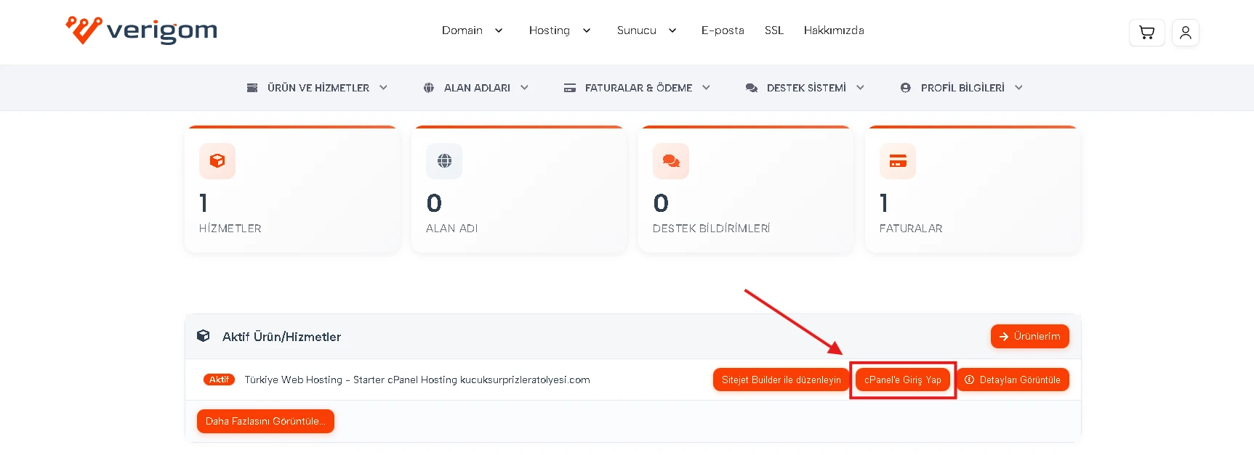Open the Ürün ve Hizmetler menu

[318, 88]
